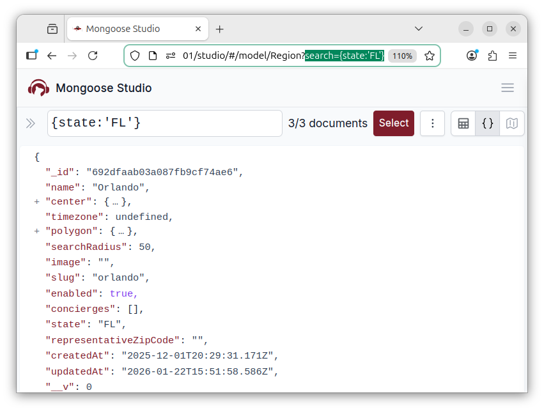Click the _id value "692dfaab03a087fb9cf74ae6"
Screen dimensions: 544x411
tap(162, 172)
